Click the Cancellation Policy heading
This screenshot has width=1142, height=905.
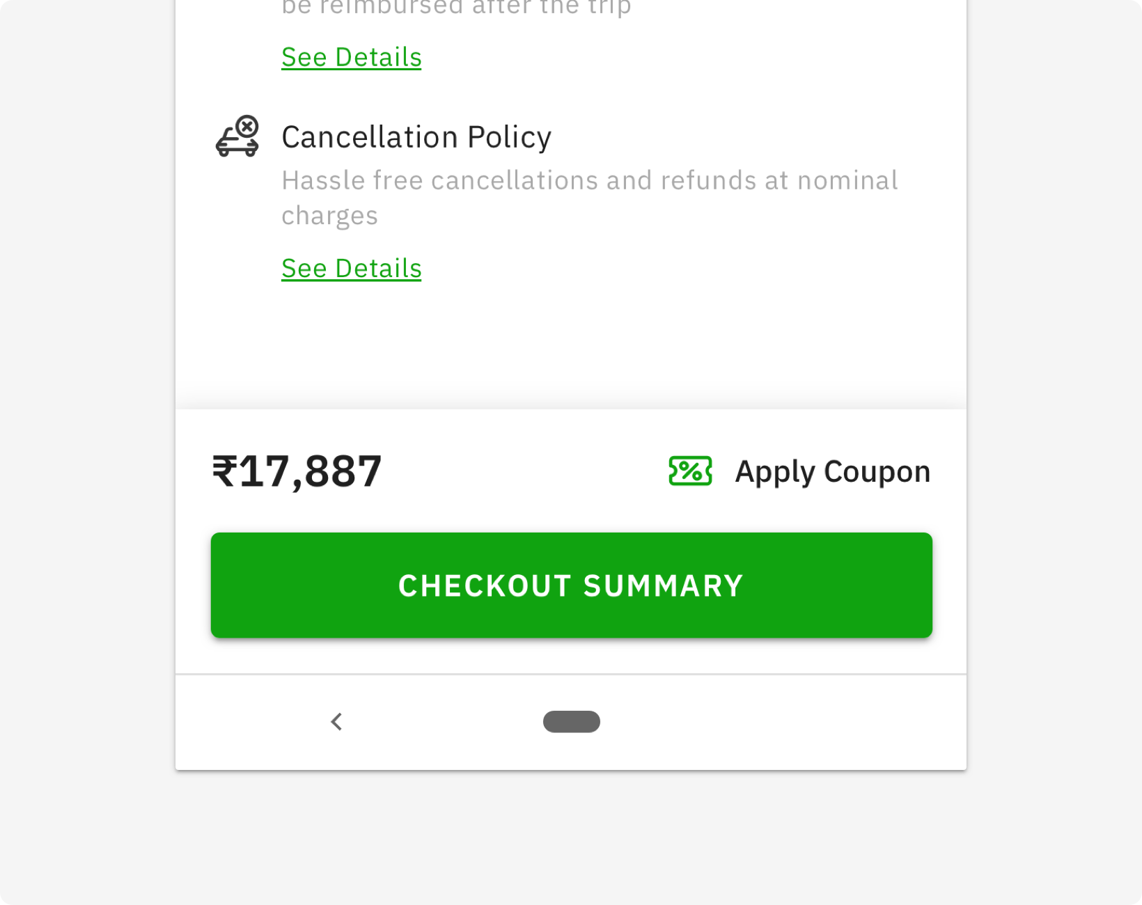(416, 137)
